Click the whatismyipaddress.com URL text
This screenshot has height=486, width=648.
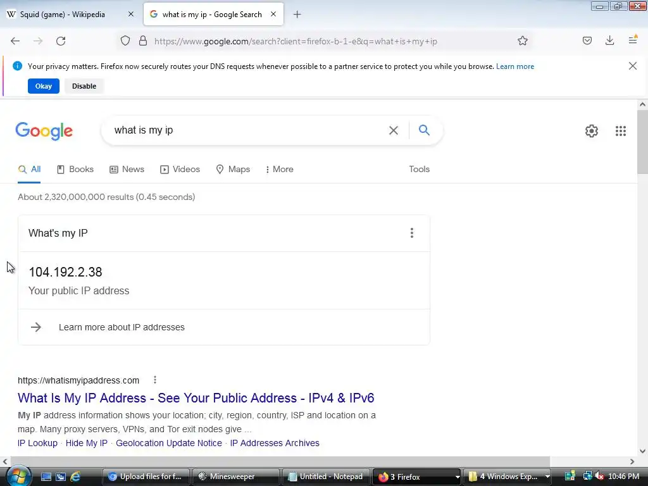78,380
